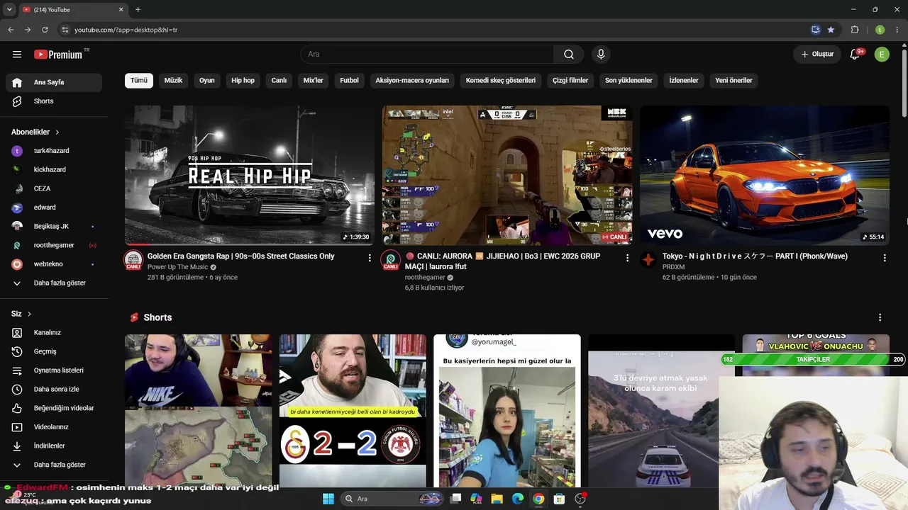The height and width of the screenshot is (510, 908).
Task: Bookmark the page with the star icon
Action: tap(831, 30)
